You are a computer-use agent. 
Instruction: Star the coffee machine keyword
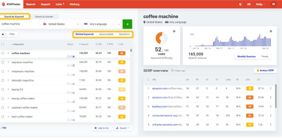click(x=8, y=53)
